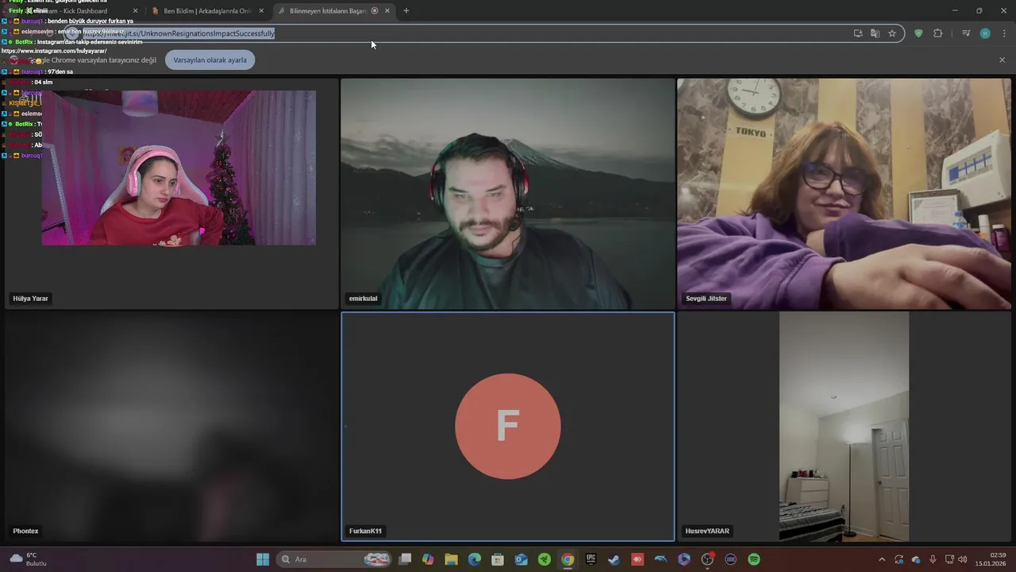Open Clipchamp icon in the taskbar

[684, 559]
